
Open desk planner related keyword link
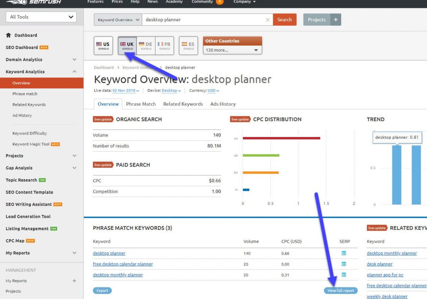click(379, 264)
